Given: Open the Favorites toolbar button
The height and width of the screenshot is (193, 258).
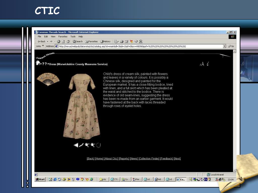Looking at the screenshot, I should 91,41.
